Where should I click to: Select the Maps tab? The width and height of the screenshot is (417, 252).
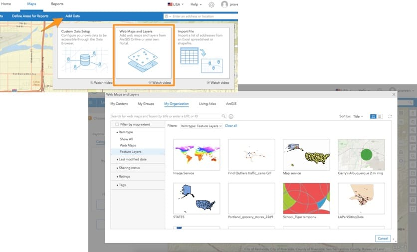tap(31, 4)
